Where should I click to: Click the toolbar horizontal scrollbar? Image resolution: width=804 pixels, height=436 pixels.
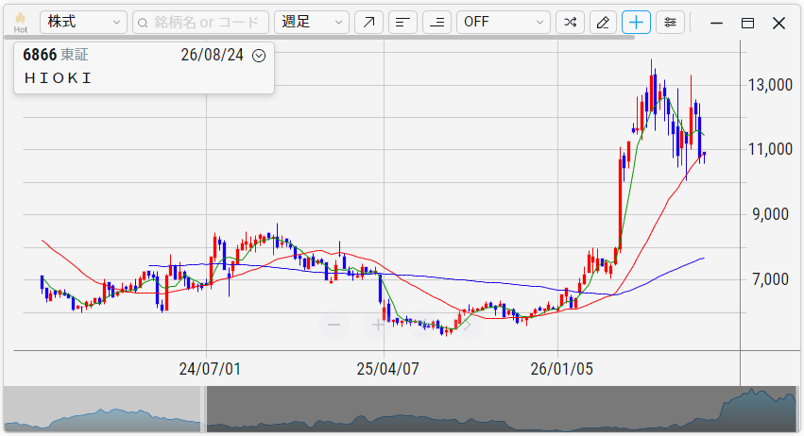[x=320, y=37]
